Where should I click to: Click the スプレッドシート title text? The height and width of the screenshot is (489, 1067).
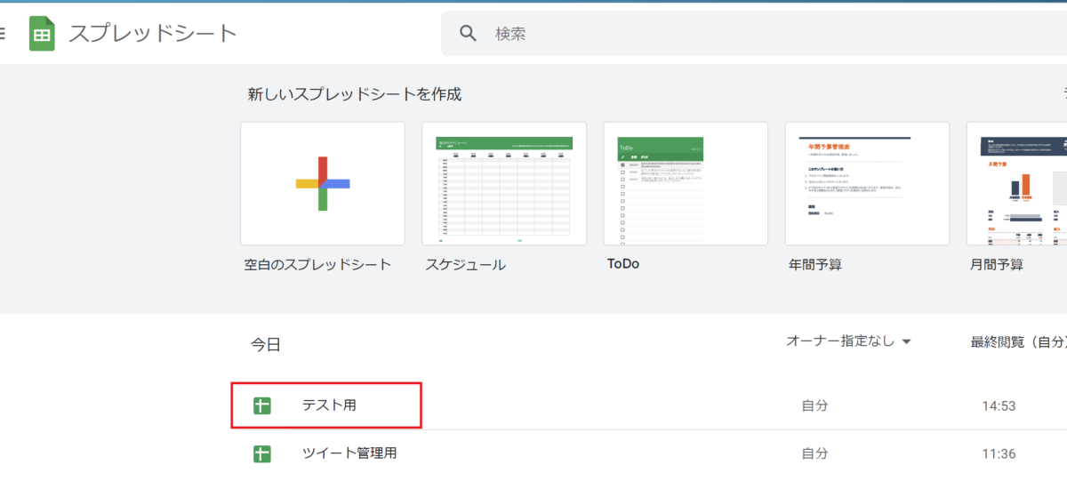(x=153, y=34)
